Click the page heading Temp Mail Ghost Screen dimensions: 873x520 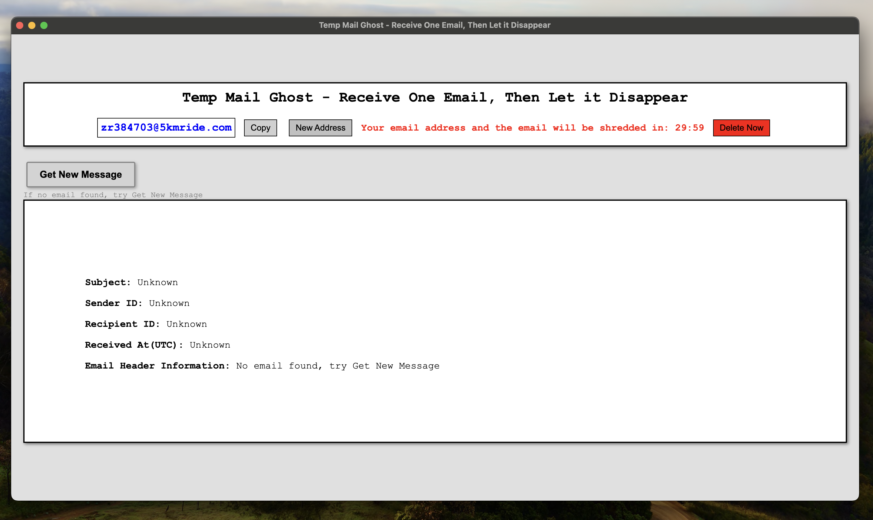(x=435, y=97)
